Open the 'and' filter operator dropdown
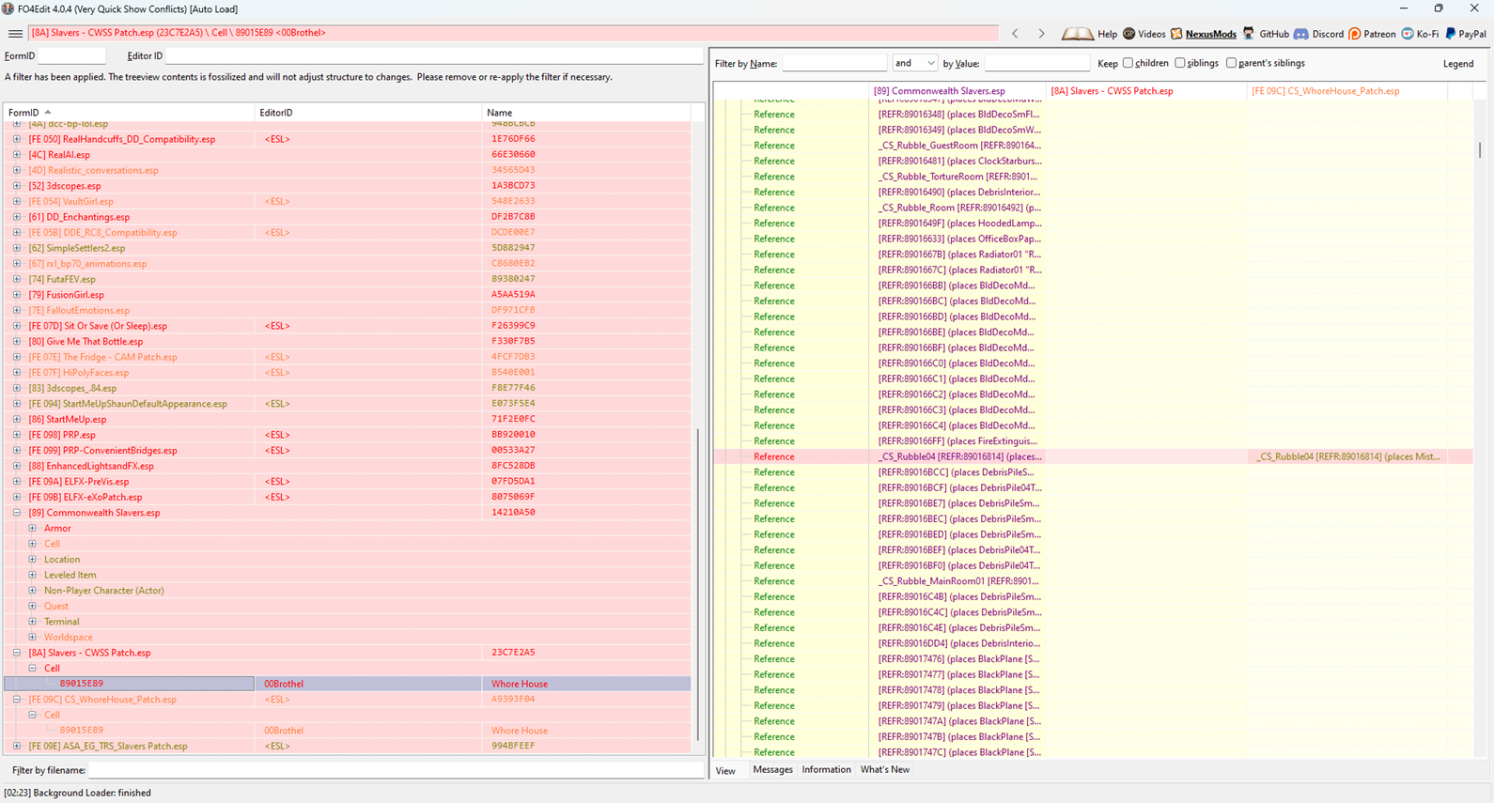Screen dimensions: 1494x803 [x=914, y=63]
